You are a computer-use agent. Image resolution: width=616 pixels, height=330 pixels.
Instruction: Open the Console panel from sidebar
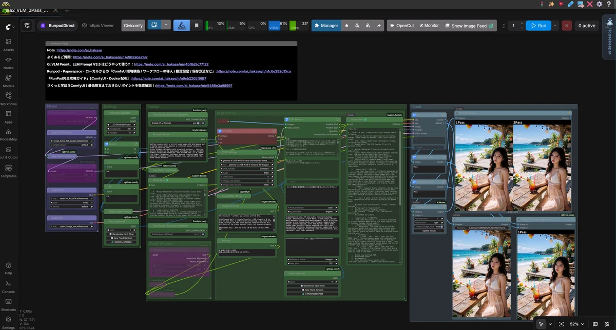(x=8, y=286)
